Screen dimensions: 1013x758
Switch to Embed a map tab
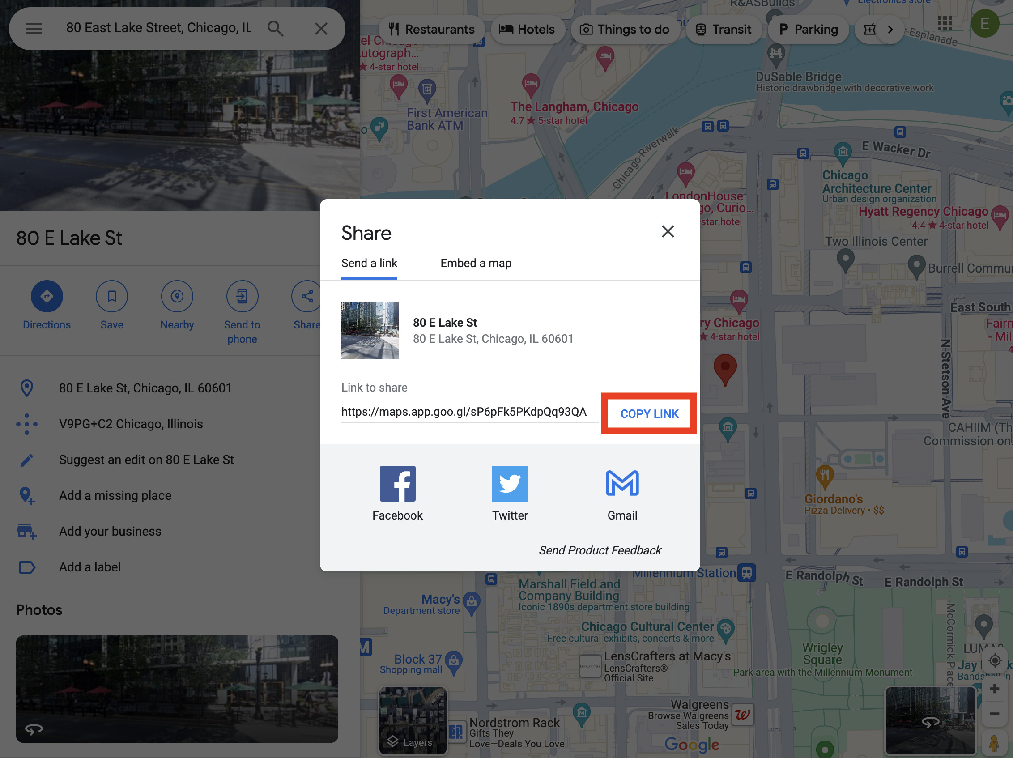[476, 264]
